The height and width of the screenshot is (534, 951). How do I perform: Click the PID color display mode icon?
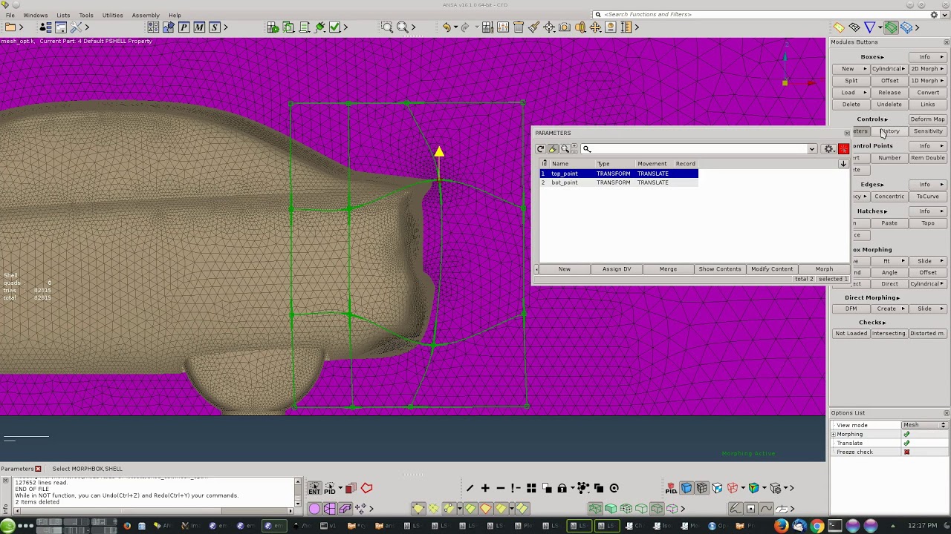pos(671,488)
